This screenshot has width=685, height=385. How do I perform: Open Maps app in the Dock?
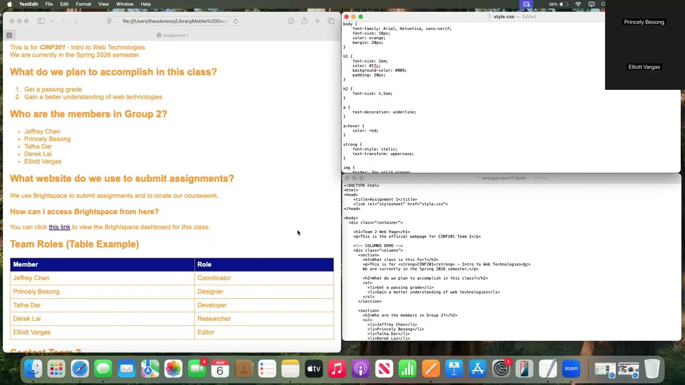pyautogui.click(x=150, y=368)
